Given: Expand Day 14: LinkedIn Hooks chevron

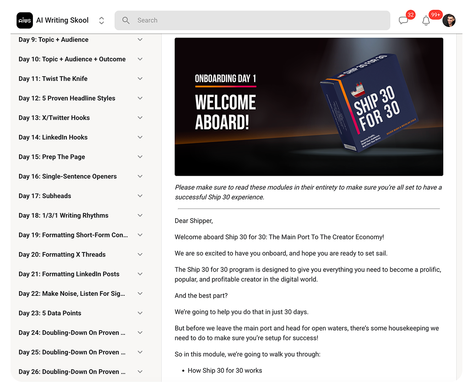Looking at the screenshot, I should (140, 137).
